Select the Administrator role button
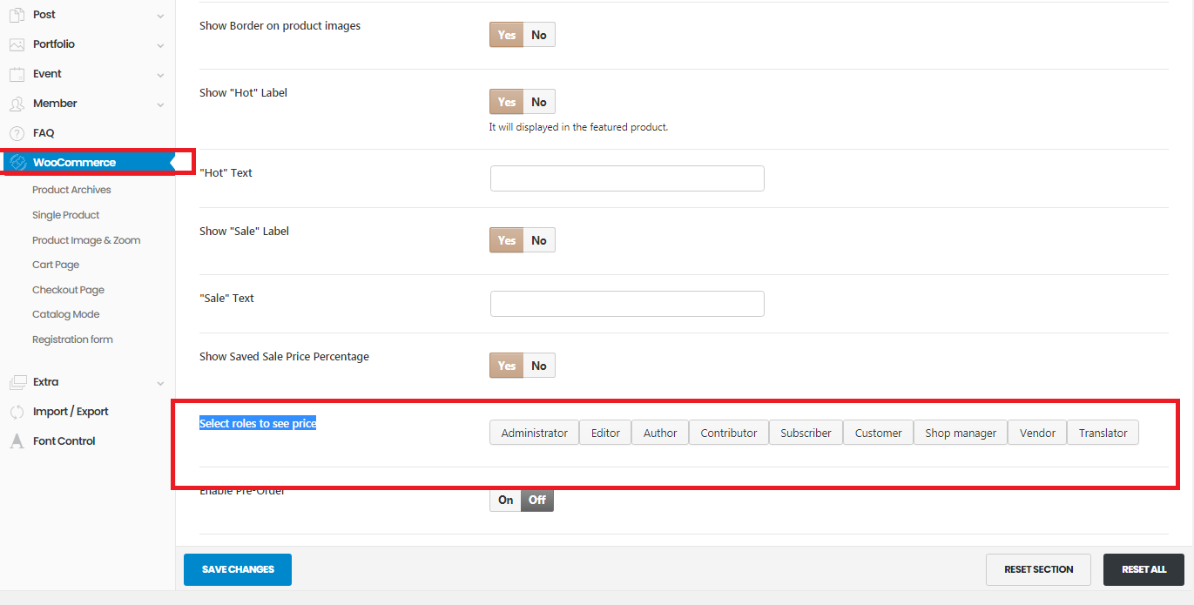 point(535,433)
